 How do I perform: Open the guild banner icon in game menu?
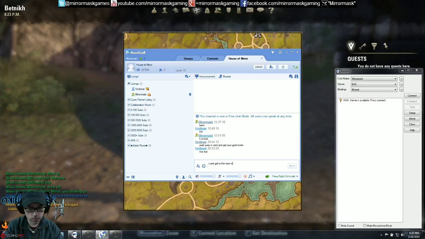[228, 11]
